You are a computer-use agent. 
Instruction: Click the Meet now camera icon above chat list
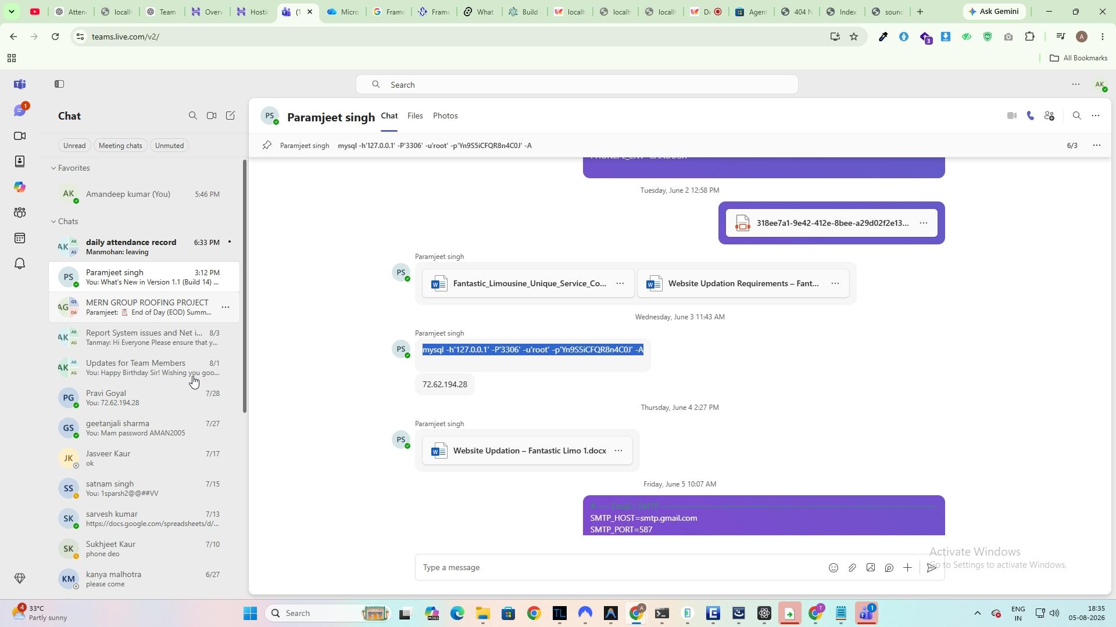click(212, 116)
